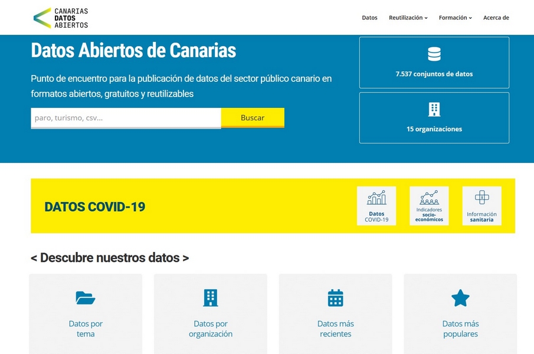The image size is (534, 354).
Task: Click the Datos por tema label
Action: [x=86, y=329]
